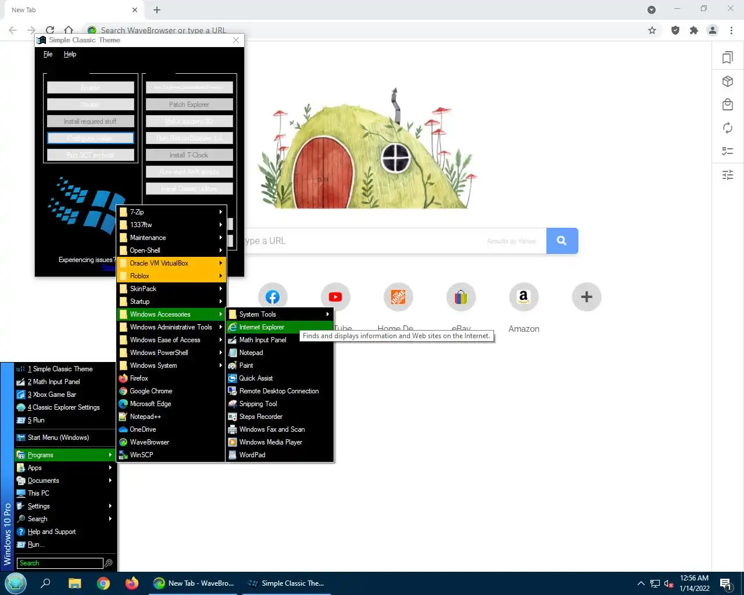Expand the Maintenance folder

click(171, 238)
